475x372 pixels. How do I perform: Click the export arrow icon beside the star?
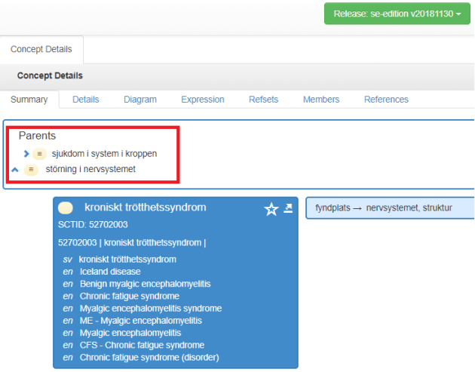click(288, 208)
